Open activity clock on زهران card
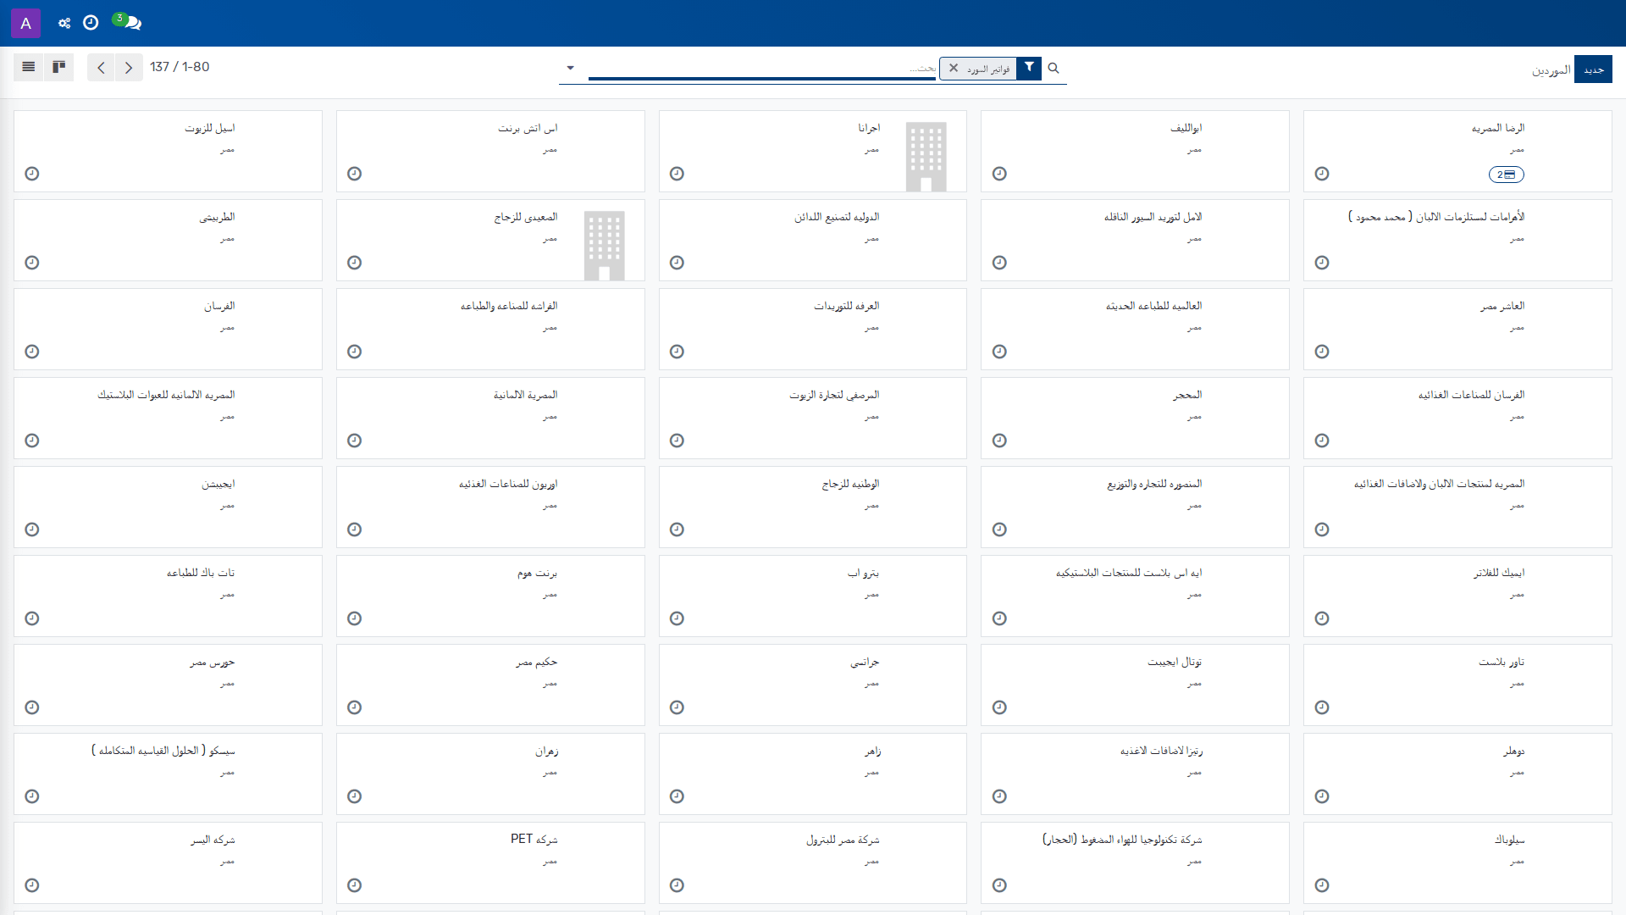 354,796
